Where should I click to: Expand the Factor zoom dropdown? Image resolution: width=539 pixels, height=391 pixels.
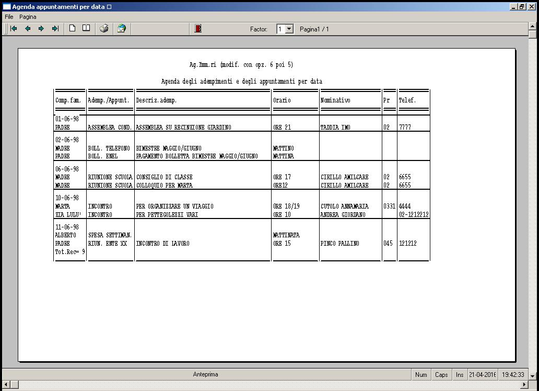coord(289,29)
